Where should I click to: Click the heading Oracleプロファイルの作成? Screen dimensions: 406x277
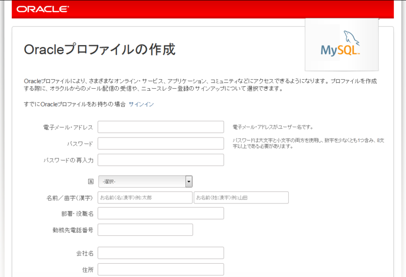click(99, 49)
